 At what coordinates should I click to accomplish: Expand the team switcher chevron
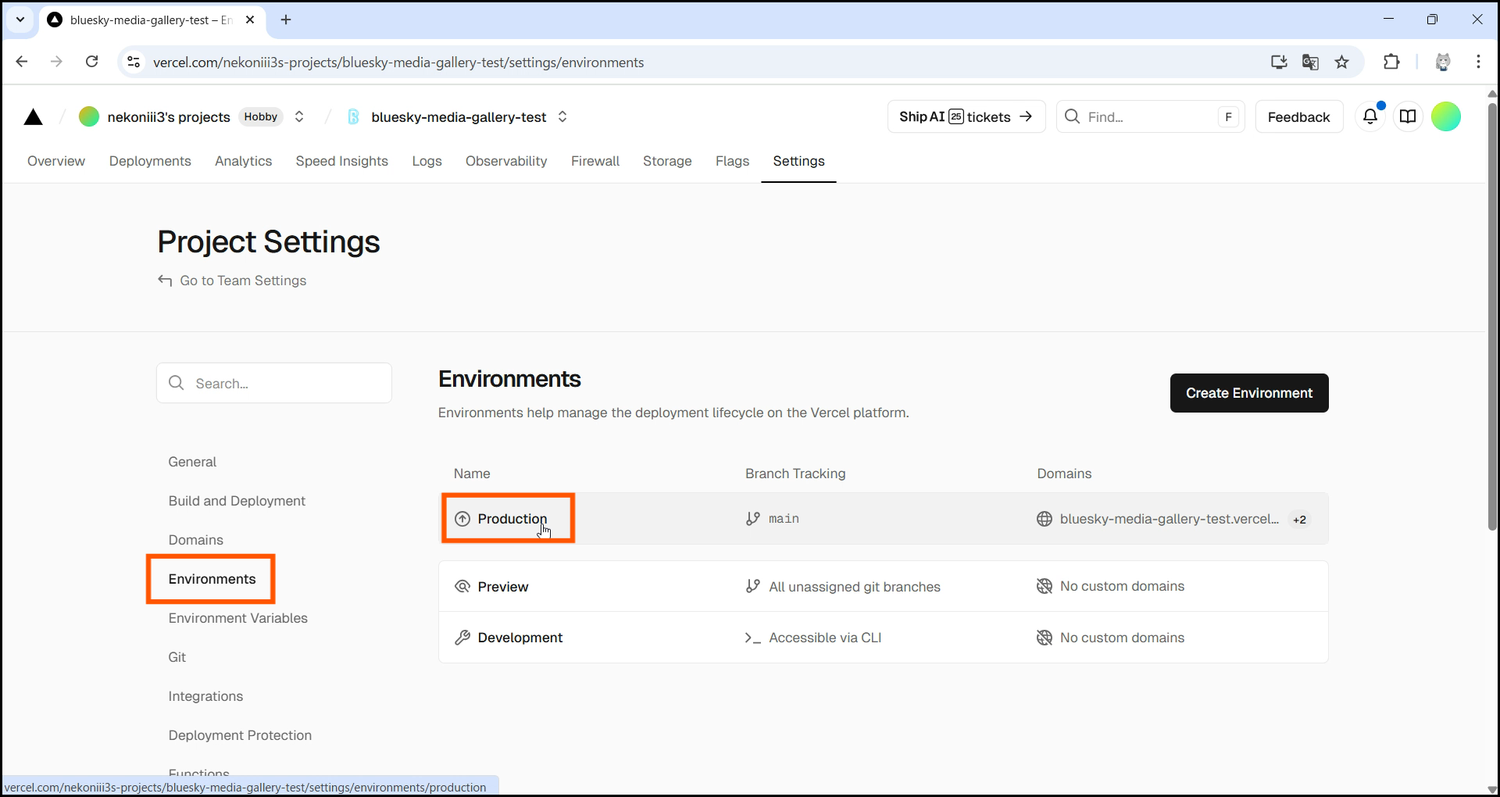tap(299, 116)
